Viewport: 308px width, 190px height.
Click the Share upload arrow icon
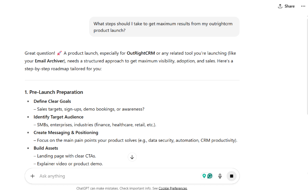point(280,6)
